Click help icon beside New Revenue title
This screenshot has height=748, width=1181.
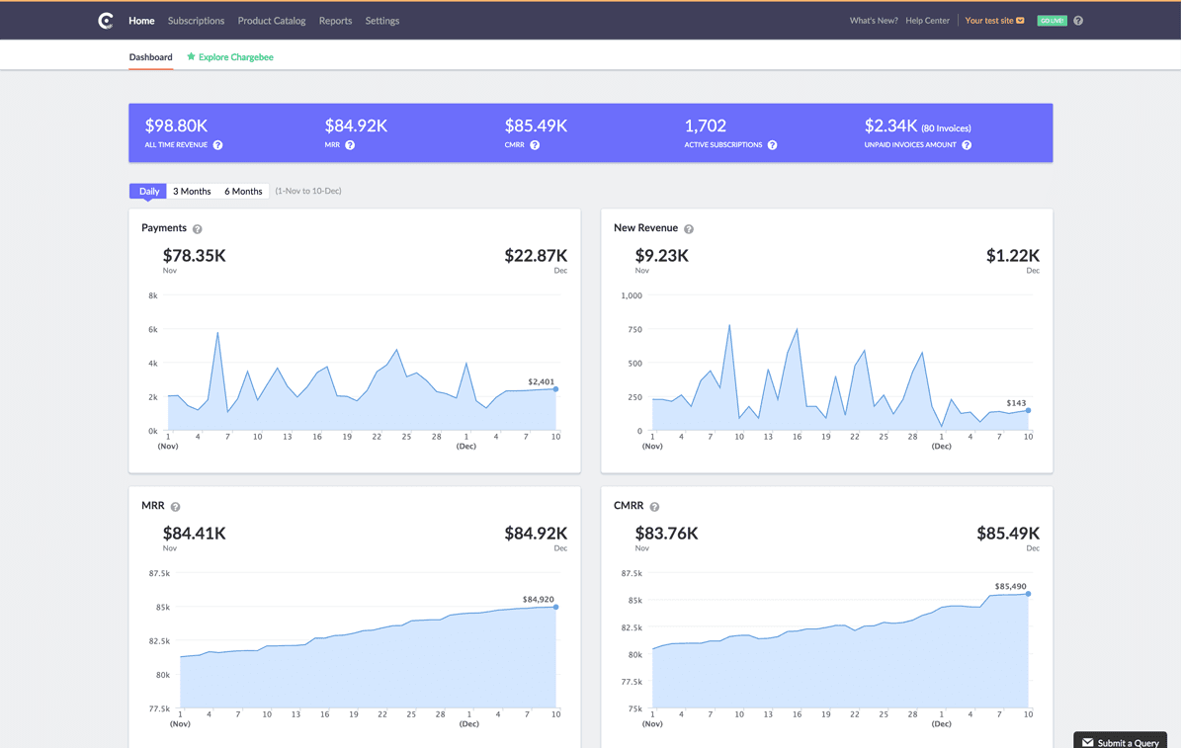click(689, 229)
